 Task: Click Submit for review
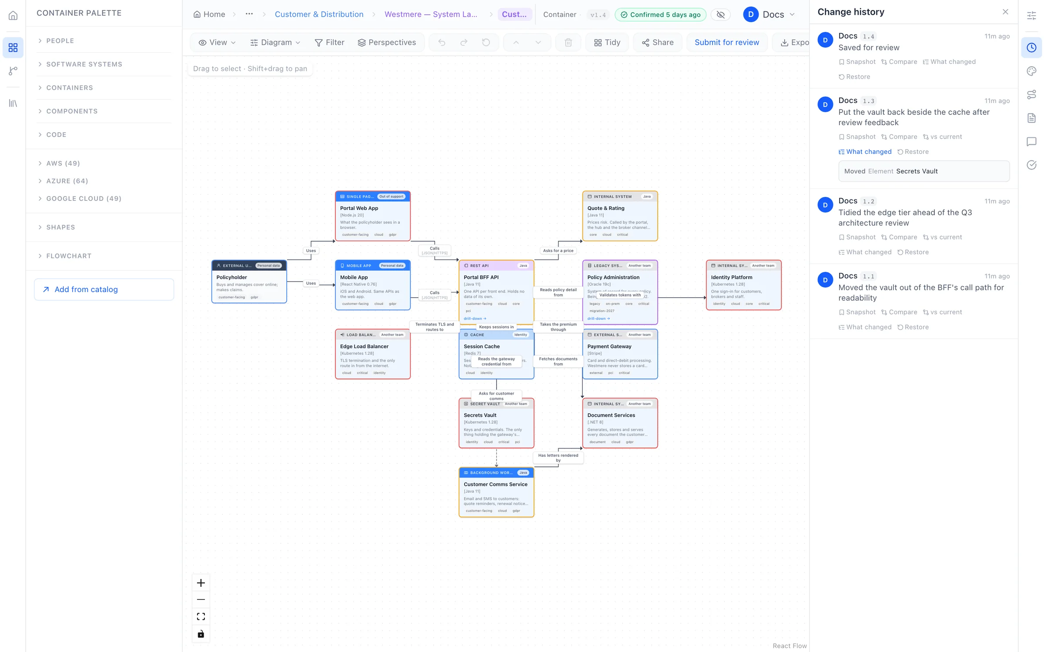coord(726,42)
